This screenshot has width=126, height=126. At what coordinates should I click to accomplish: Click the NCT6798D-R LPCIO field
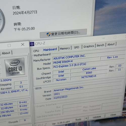89,77
